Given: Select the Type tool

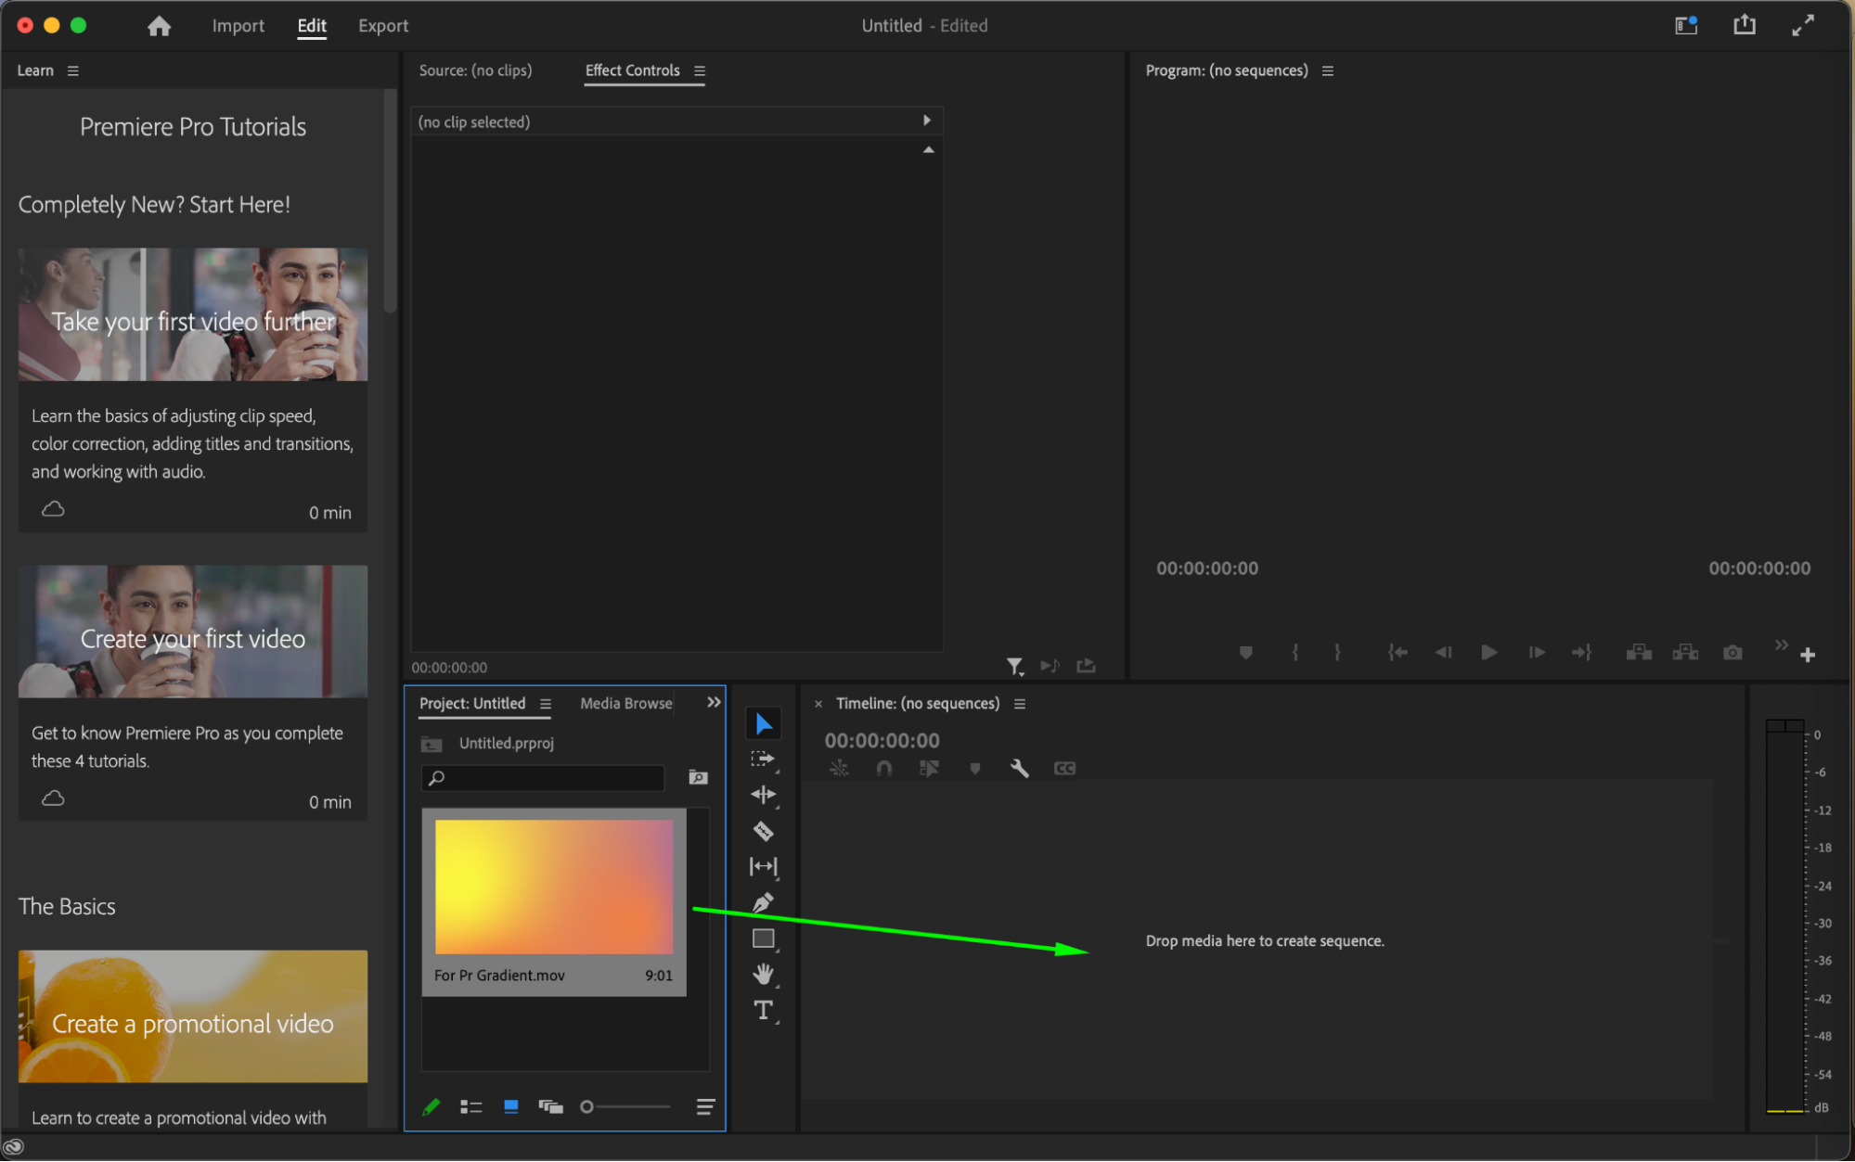Looking at the screenshot, I should tap(763, 1010).
